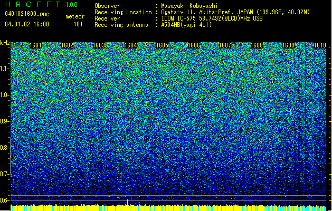Viewport: 332px width, 211px height.
Task: Click the 1610 time marker
Action: (x=320, y=45)
